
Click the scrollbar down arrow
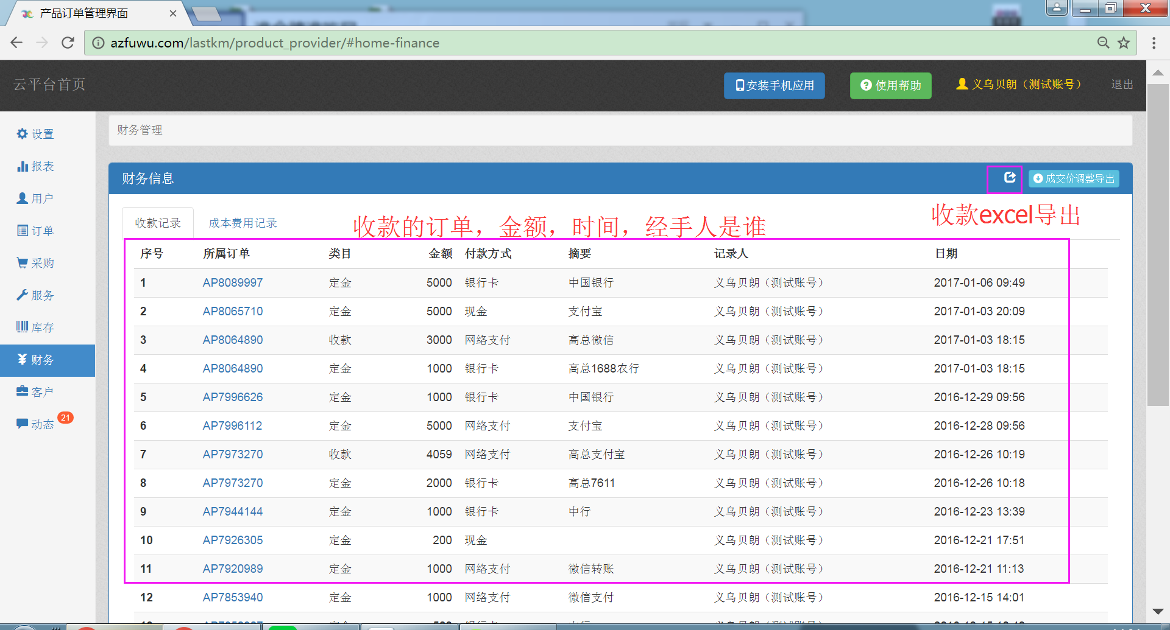(1157, 611)
